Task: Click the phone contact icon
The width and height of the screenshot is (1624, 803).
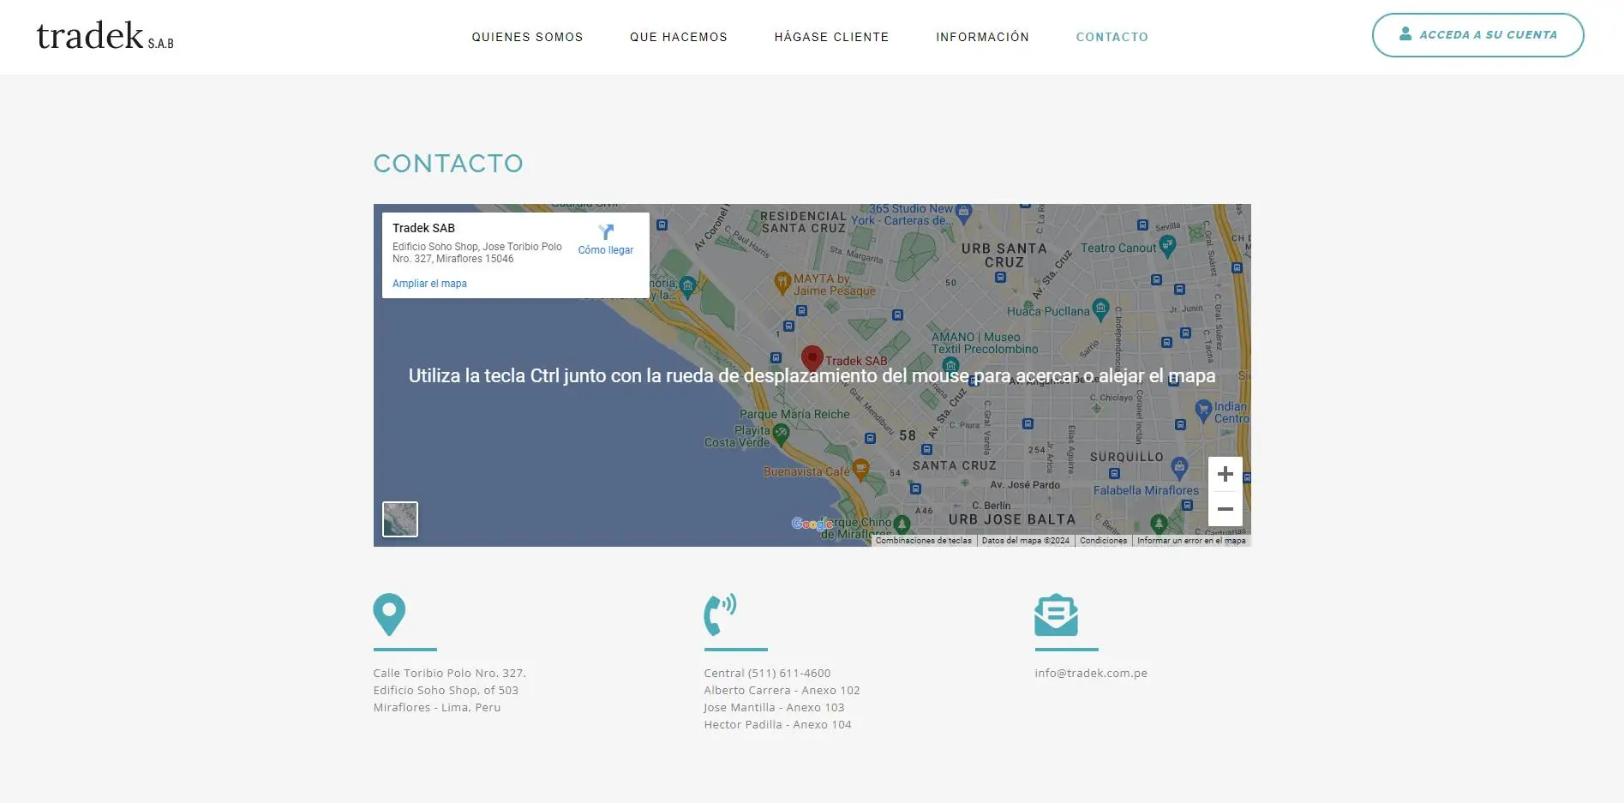Action: tap(720, 614)
